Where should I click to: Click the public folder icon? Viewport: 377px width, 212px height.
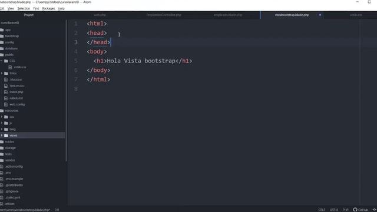(2, 55)
